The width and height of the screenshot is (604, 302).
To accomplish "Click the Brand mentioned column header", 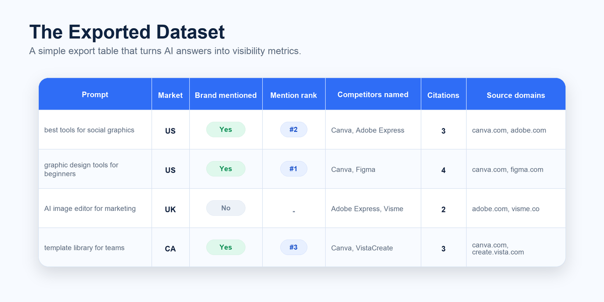I will tap(225, 95).
